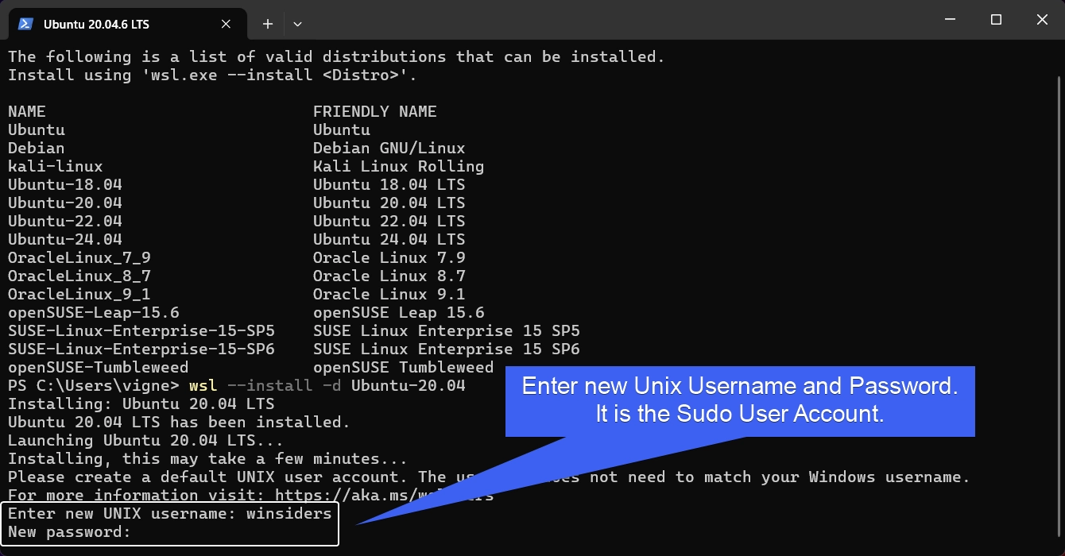The width and height of the screenshot is (1065, 556).
Task: Click 'Oracle Linux 7.9' friendly name
Action: pyautogui.click(x=389, y=257)
